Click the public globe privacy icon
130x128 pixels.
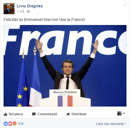[29, 11]
